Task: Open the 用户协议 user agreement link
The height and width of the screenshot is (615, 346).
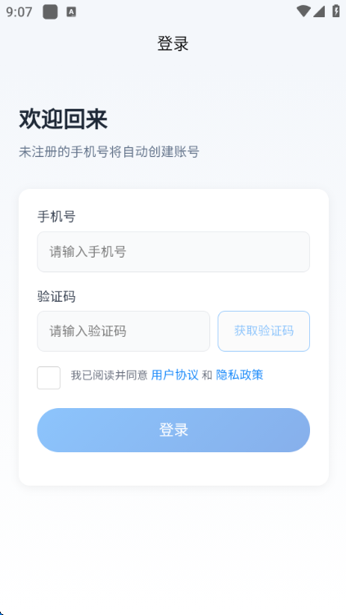Action: click(x=174, y=375)
